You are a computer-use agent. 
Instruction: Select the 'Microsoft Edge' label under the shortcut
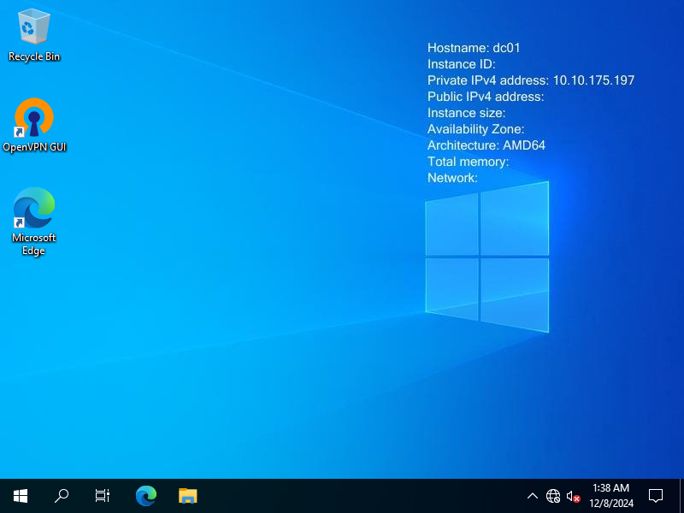tap(33, 244)
